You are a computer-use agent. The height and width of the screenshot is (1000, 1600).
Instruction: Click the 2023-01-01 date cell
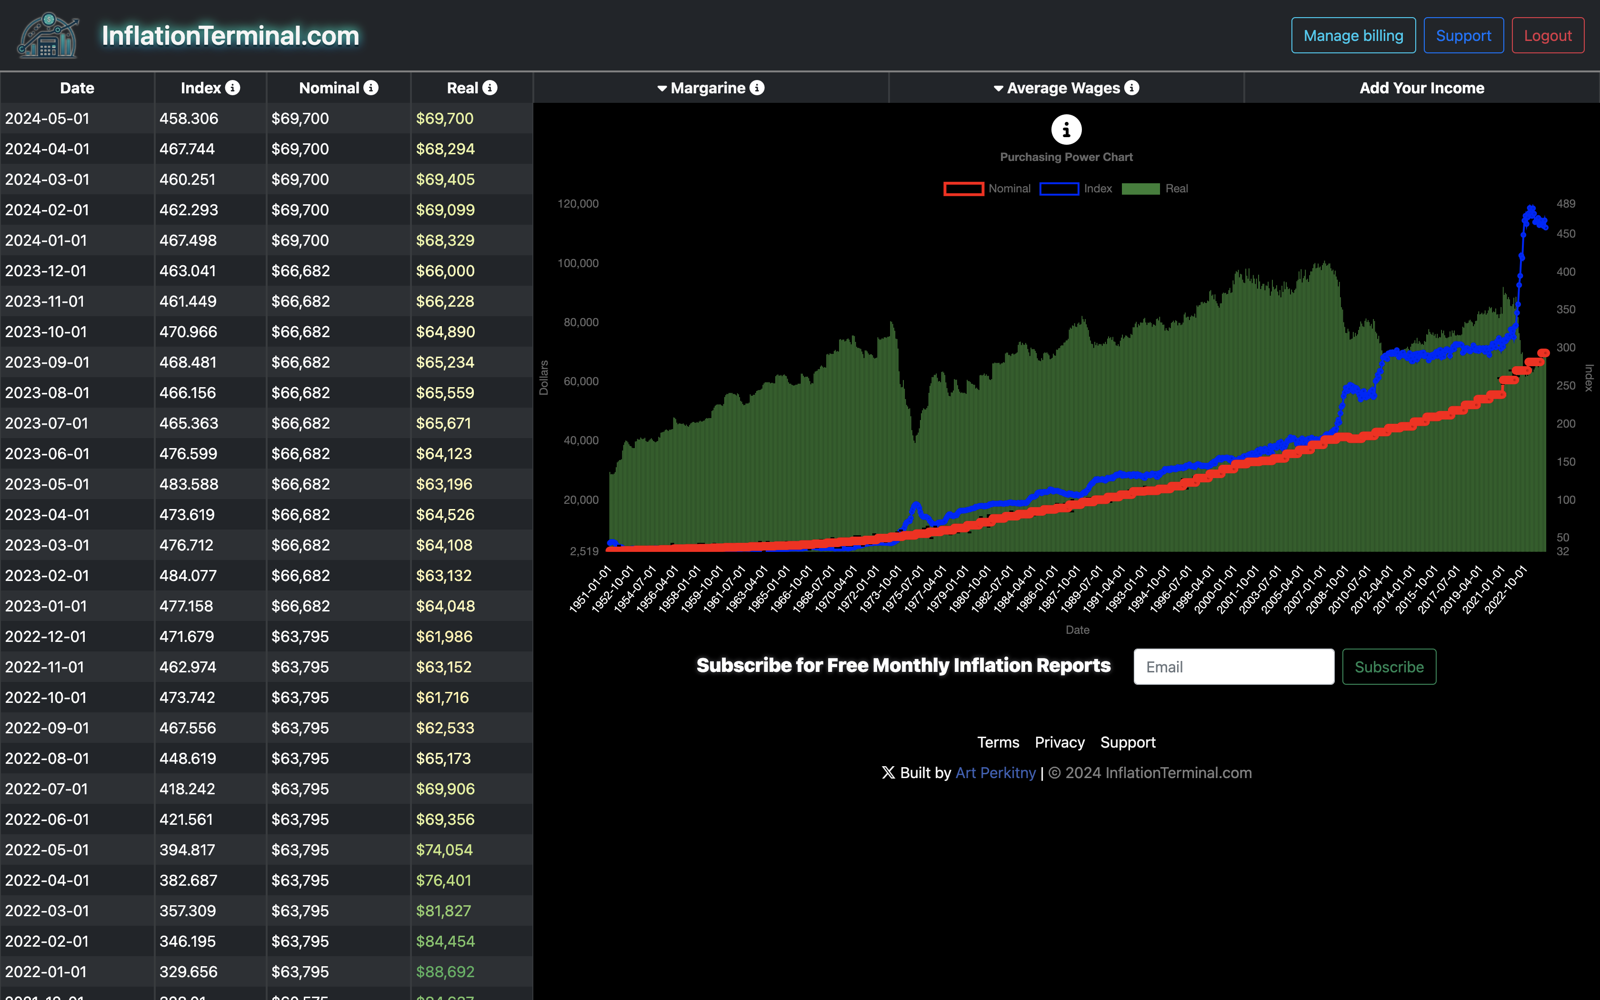tap(77, 605)
